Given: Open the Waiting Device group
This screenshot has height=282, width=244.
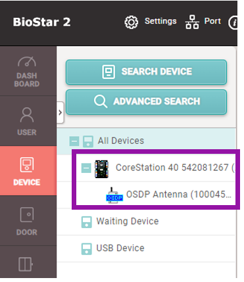Looking at the screenshot, I should point(128,222).
